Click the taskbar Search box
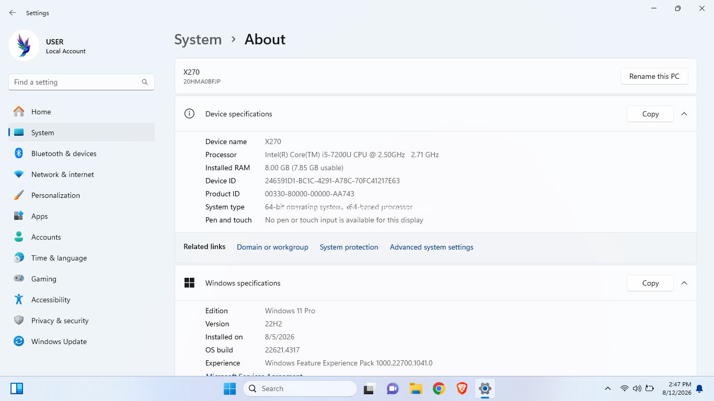Screen dimensions: 714x401 click(x=300, y=388)
